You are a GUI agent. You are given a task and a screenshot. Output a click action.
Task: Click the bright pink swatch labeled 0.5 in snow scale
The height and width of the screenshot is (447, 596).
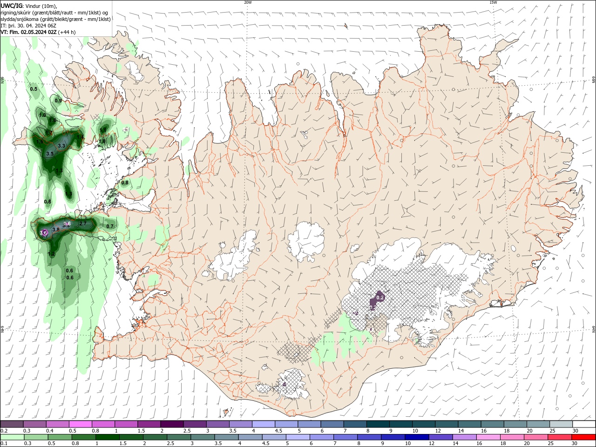click(80, 424)
